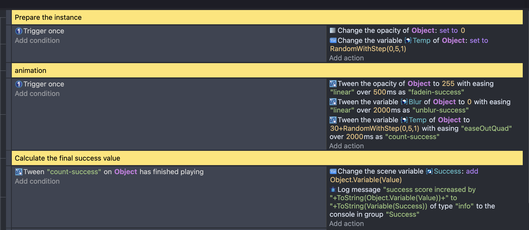Edit the opacity value 255 parameter
Viewport: 529px width, 230px height.
(448, 84)
